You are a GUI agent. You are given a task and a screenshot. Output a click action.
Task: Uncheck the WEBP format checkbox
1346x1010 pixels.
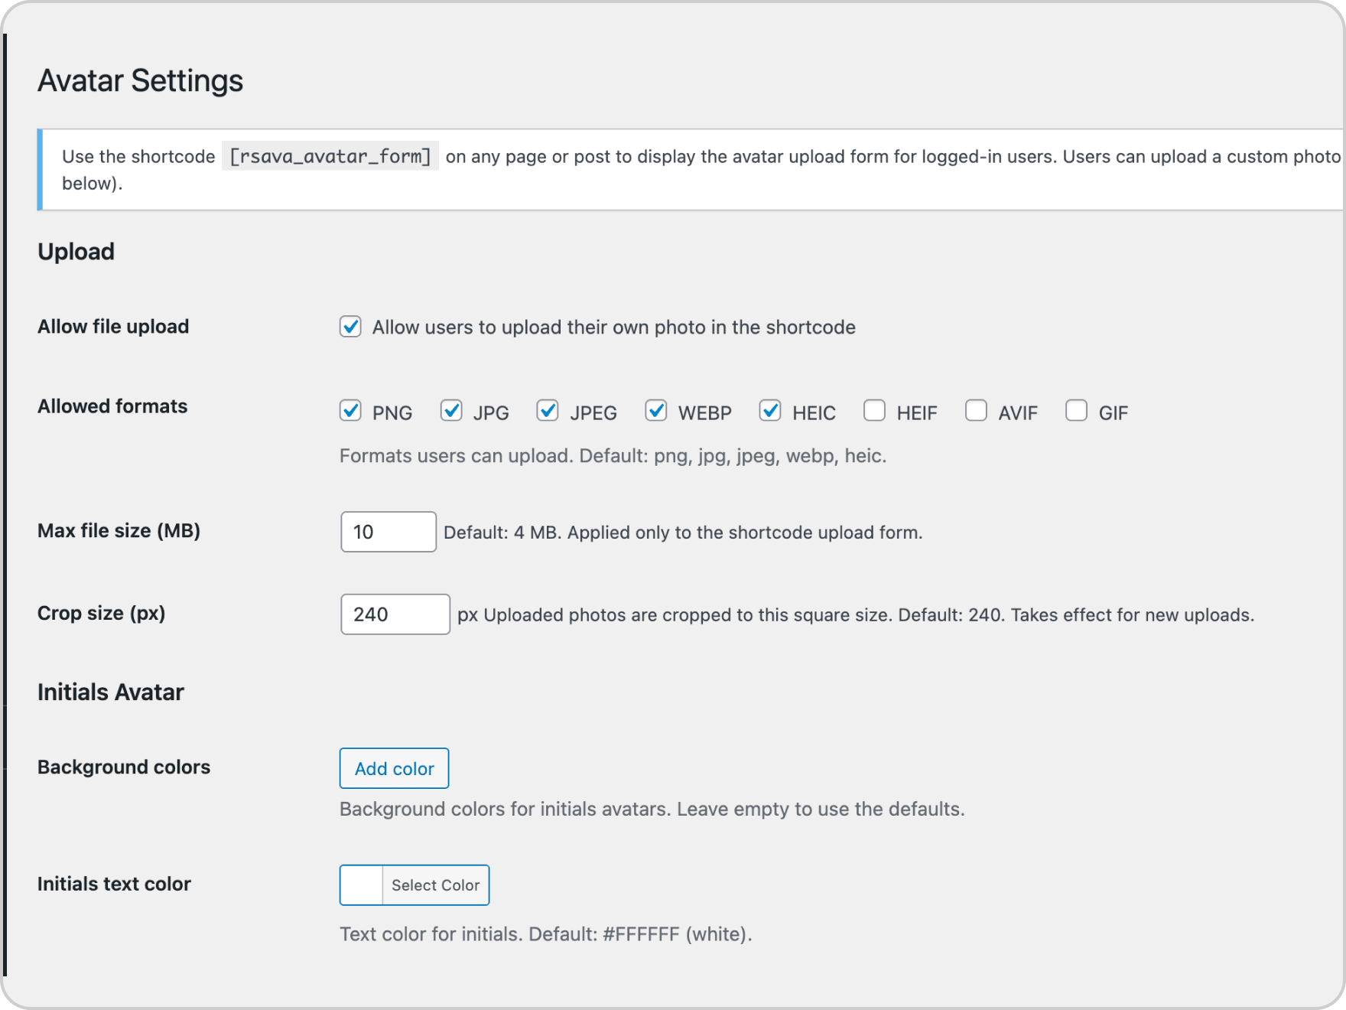pos(656,412)
